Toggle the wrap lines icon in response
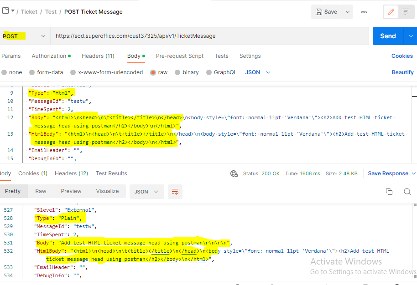Image resolution: width=417 pixels, height=285 pixels. pos(175,192)
